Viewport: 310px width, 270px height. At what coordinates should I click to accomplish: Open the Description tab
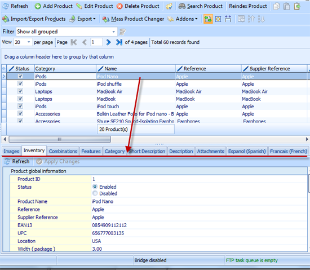(x=181, y=151)
